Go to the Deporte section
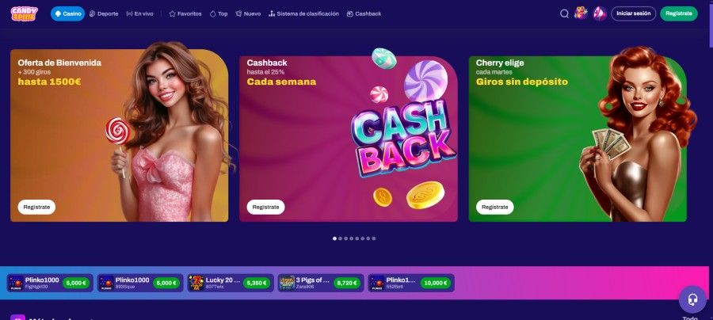713x320 pixels. point(104,13)
